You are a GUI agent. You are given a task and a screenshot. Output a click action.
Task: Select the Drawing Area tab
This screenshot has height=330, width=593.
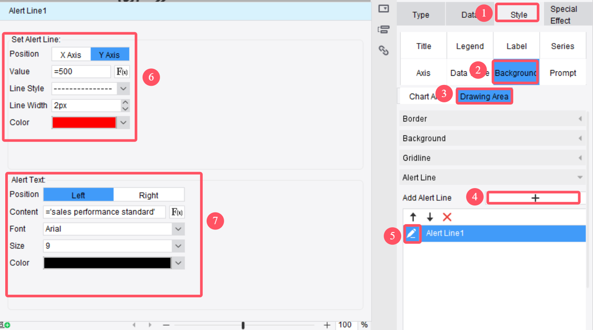pos(484,97)
